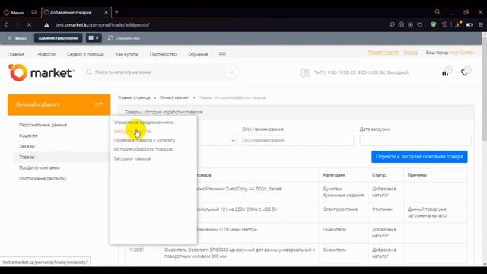Viewport: 487px width, 274px height.
Task: Click the circular player icon in address bar
Action: pyautogui.click(x=410, y=24)
